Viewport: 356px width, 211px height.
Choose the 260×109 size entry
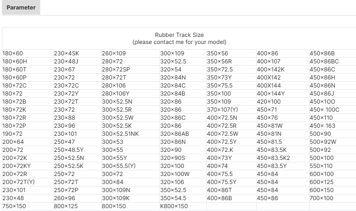(x=131, y=53)
